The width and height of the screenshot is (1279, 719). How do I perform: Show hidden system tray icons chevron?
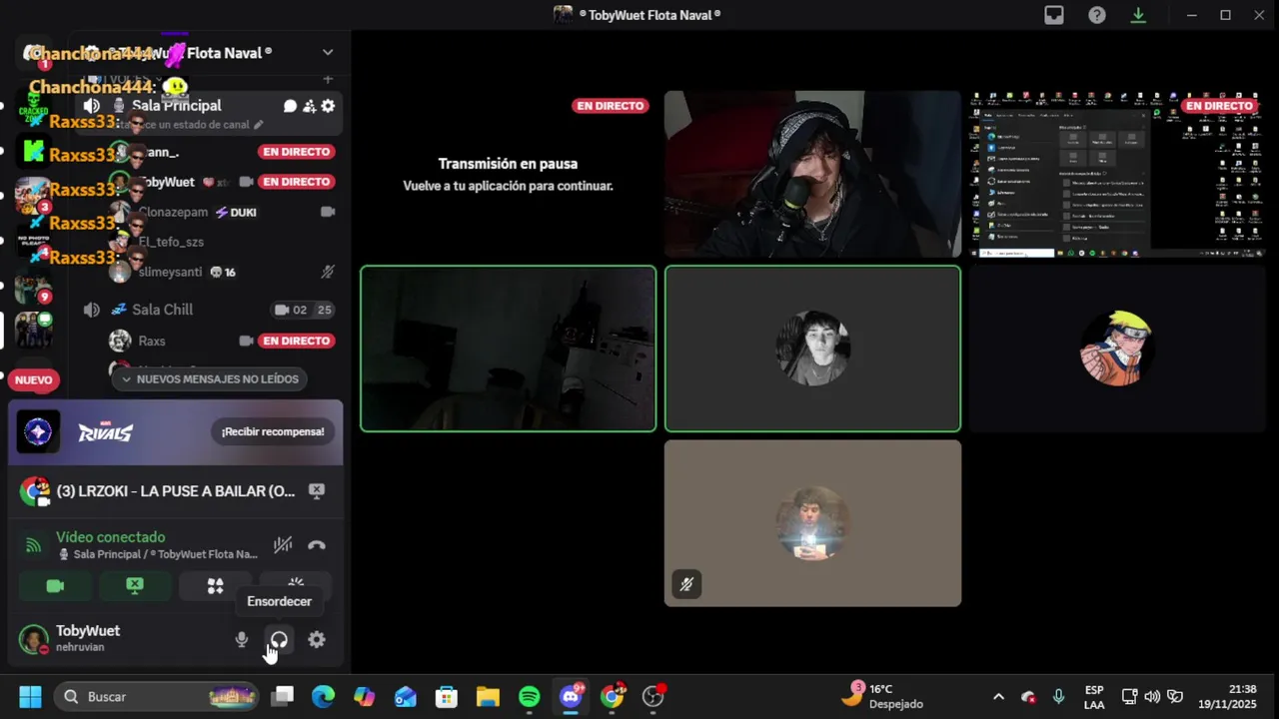(x=998, y=696)
